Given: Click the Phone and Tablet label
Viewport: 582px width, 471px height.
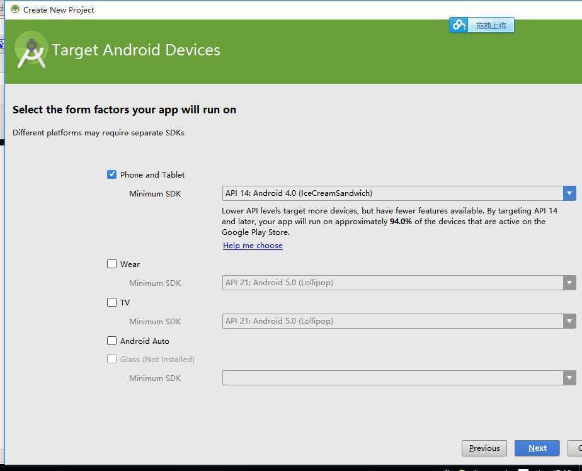Looking at the screenshot, I should [152, 175].
